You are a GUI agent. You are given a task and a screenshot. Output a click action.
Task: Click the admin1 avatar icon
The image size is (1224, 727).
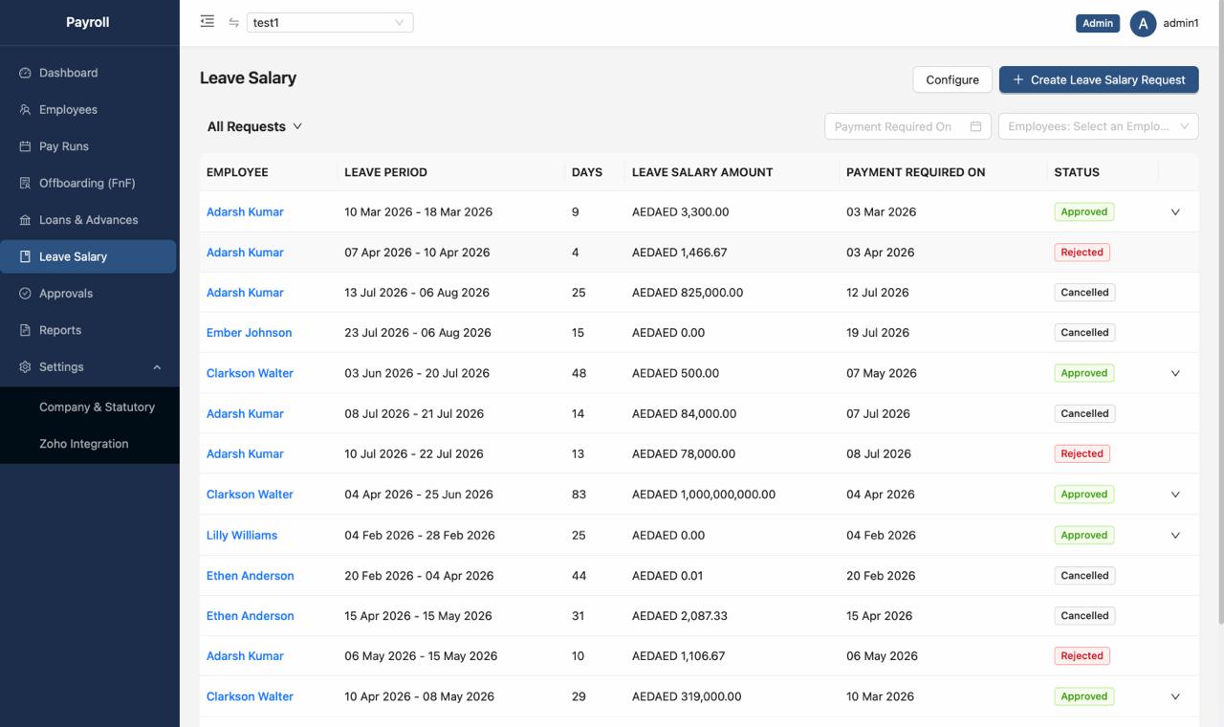[x=1143, y=23]
